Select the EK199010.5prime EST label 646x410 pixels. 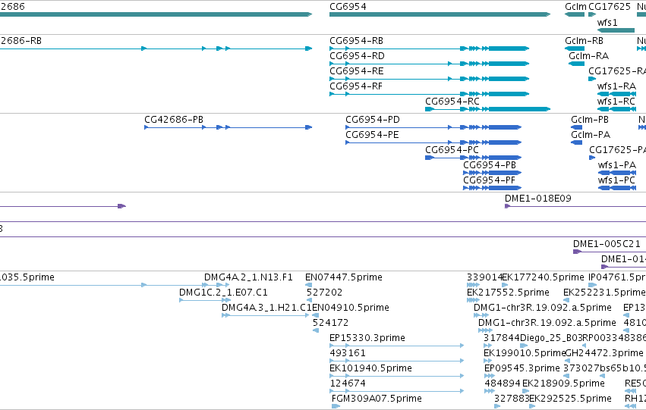[525, 354]
